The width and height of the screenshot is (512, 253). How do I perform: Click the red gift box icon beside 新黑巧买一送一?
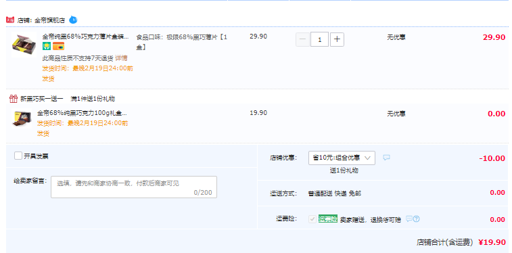14,99
